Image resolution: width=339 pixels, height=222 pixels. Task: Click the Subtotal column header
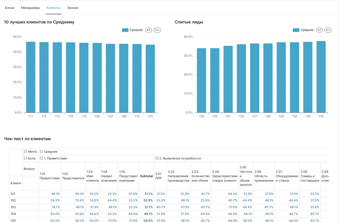(x=146, y=176)
